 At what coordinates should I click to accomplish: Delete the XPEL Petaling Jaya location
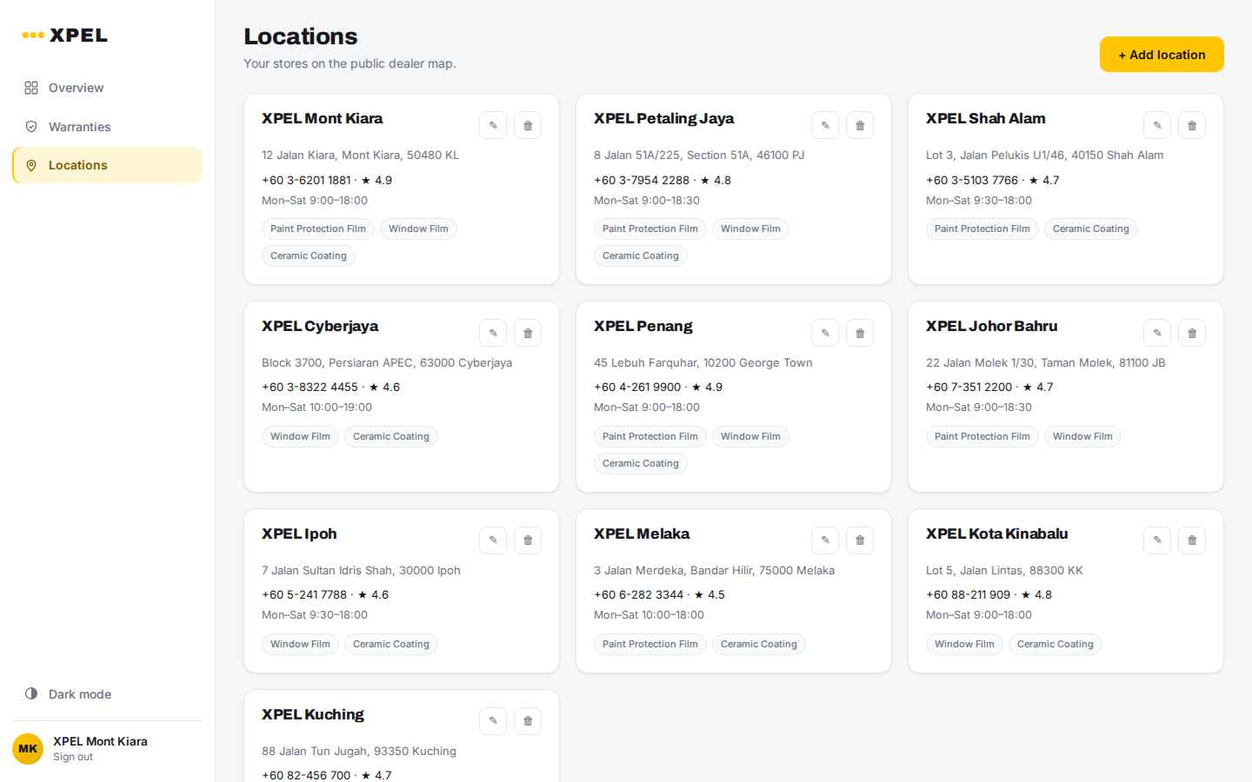click(x=860, y=125)
